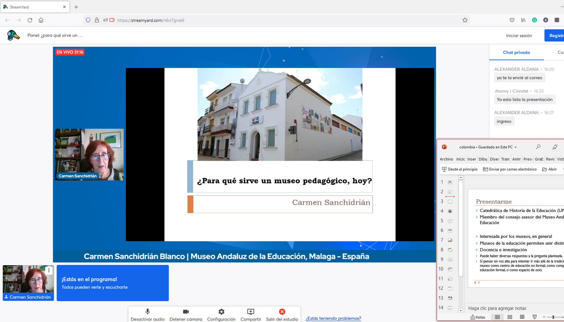Image resolution: width=564 pixels, height=322 pixels.
Task: Click zoom out minus in PowerPoint
Action: 544,317
